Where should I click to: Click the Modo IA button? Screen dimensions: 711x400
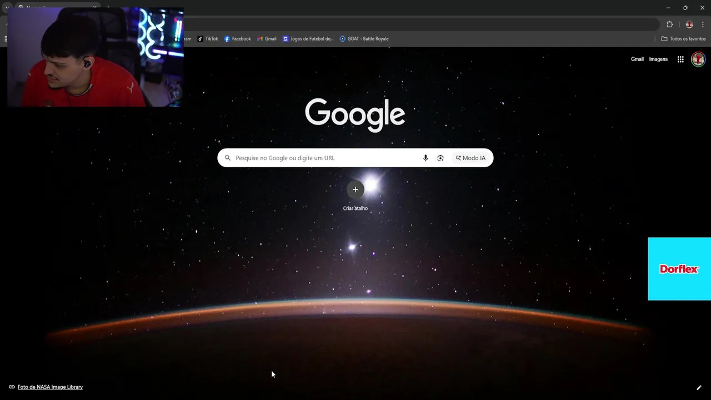[470, 158]
